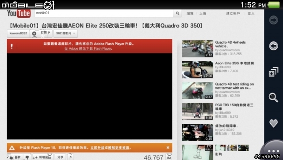Click the by jun210310 uploader text

pyautogui.click(x=225, y=130)
